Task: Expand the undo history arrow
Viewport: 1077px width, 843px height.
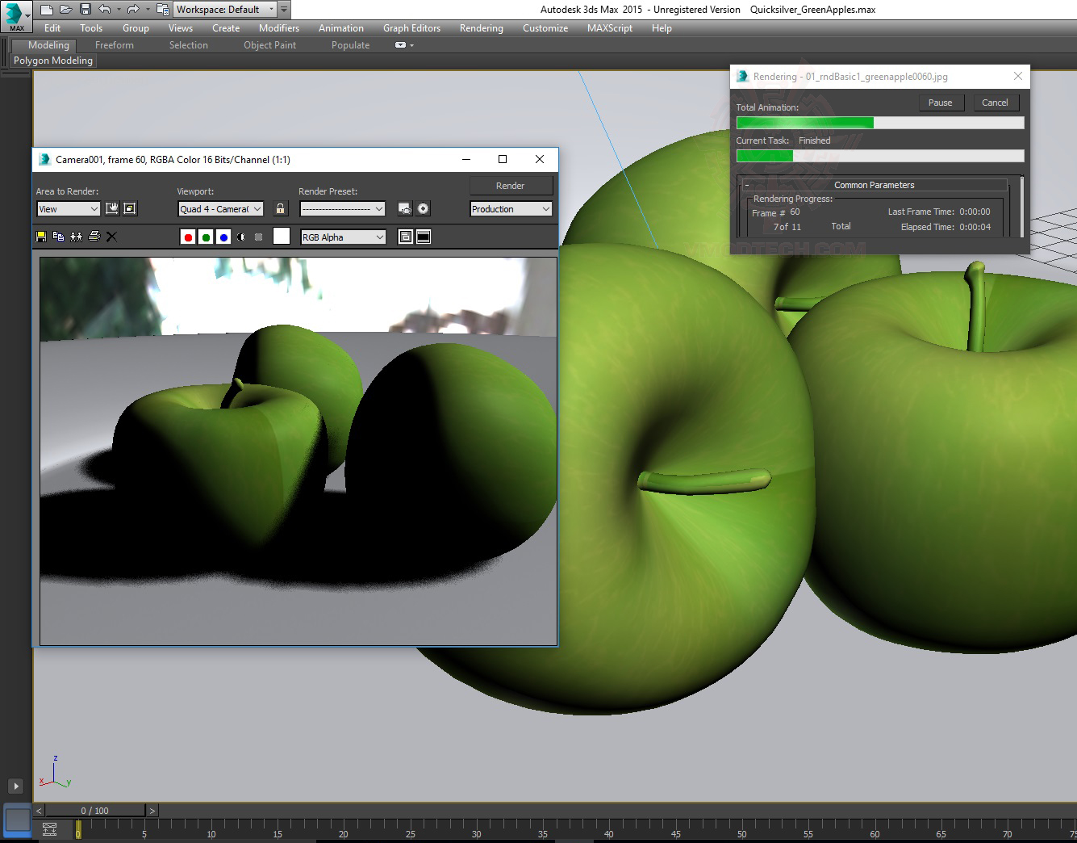Action: pyautogui.click(x=118, y=10)
